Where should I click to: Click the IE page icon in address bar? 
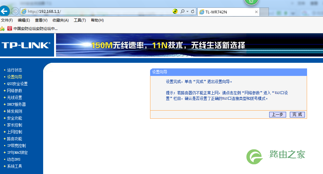24,12
